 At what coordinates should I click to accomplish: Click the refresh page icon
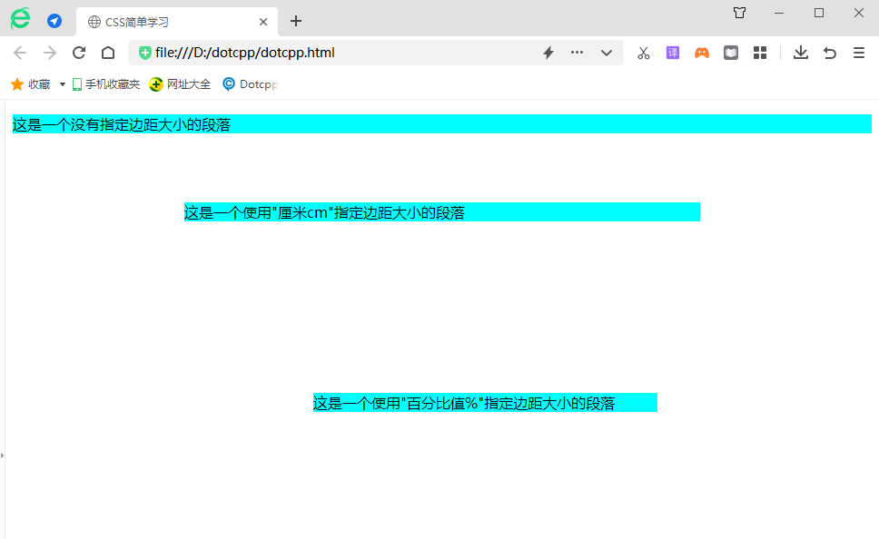(x=79, y=53)
